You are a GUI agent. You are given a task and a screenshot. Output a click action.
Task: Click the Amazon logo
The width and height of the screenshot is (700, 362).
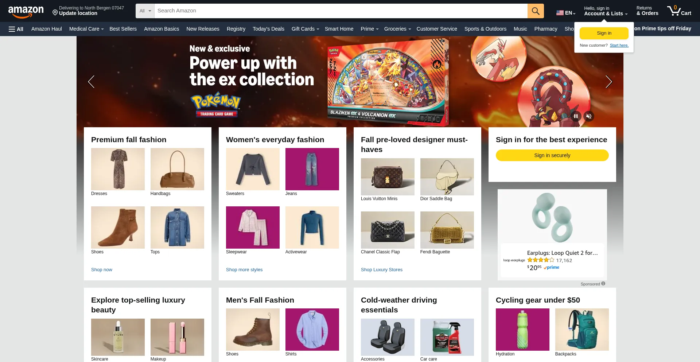(x=26, y=12)
